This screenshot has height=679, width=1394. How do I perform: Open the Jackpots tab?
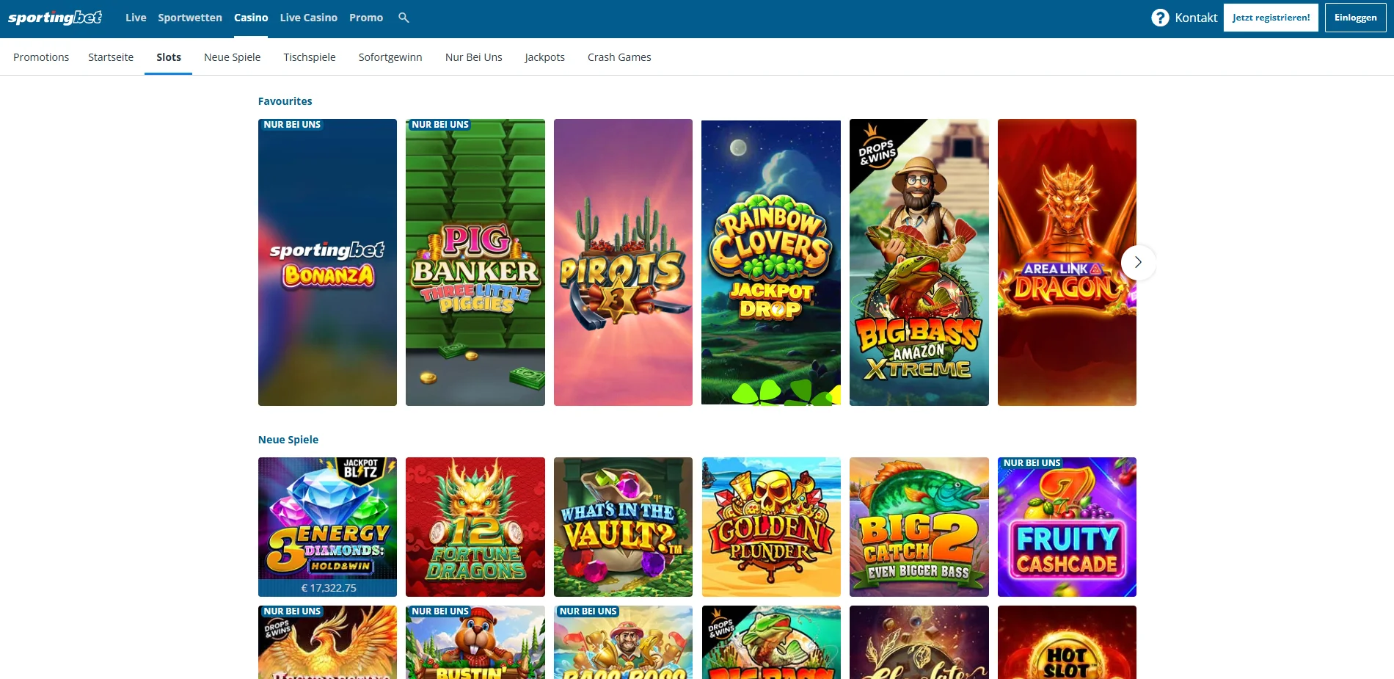pos(544,57)
